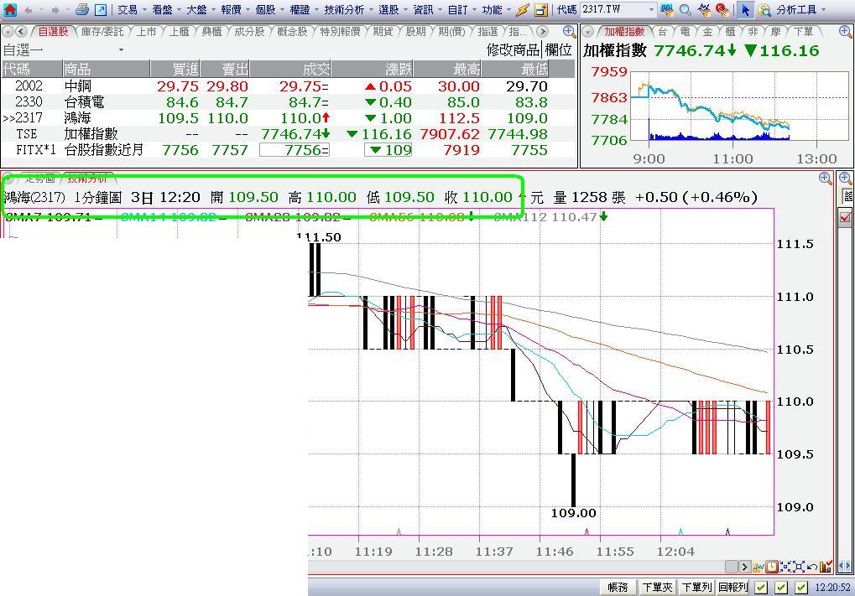The width and height of the screenshot is (855, 596).
Task: Click the chart scroll-right arrow button
Action: tap(744, 567)
